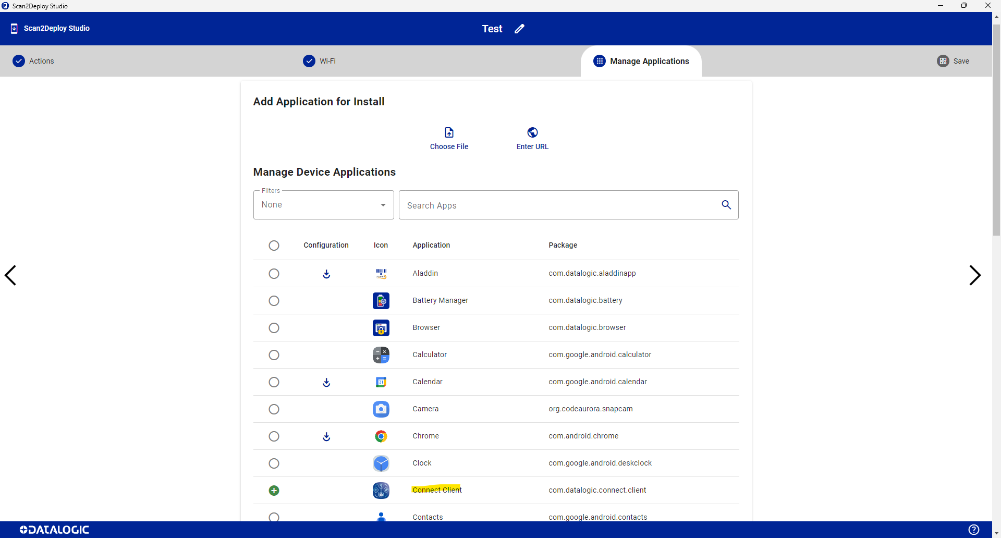
Task: Open the Filters dropdown set to None
Action: [323, 205]
